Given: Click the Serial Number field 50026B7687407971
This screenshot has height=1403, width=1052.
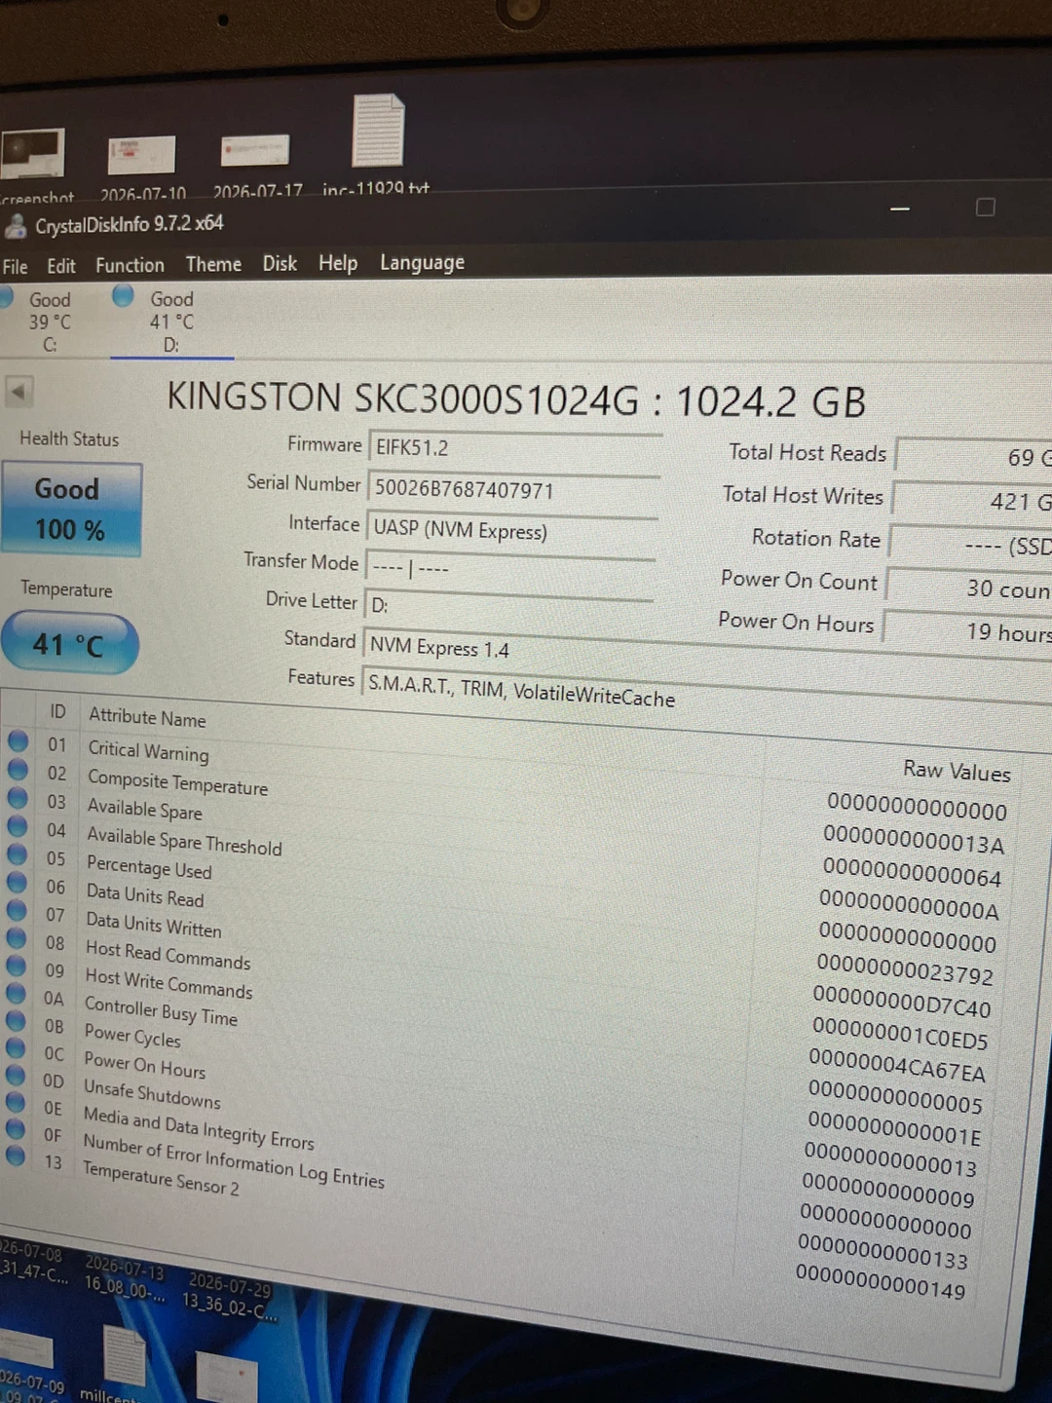Looking at the screenshot, I should pyautogui.click(x=513, y=490).
